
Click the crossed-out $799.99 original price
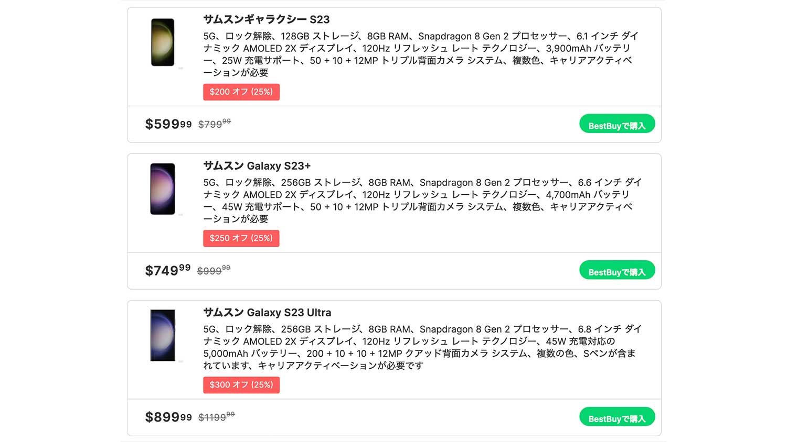[x=214, y=124]
